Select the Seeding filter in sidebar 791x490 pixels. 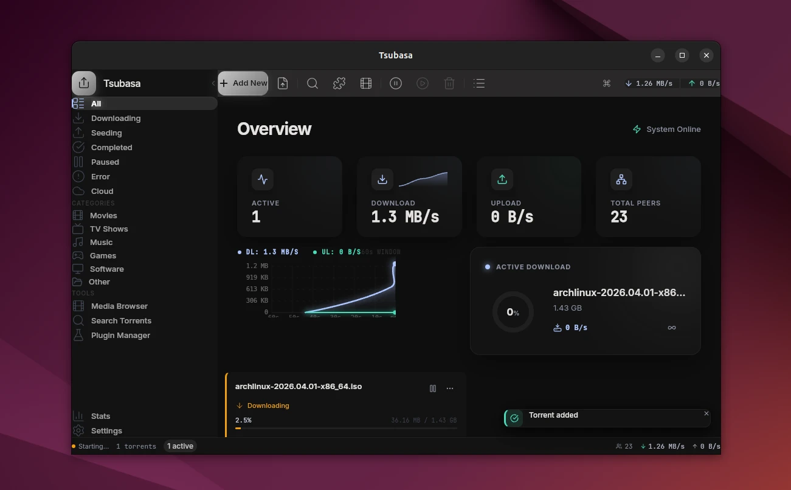(x=106, y=133)
